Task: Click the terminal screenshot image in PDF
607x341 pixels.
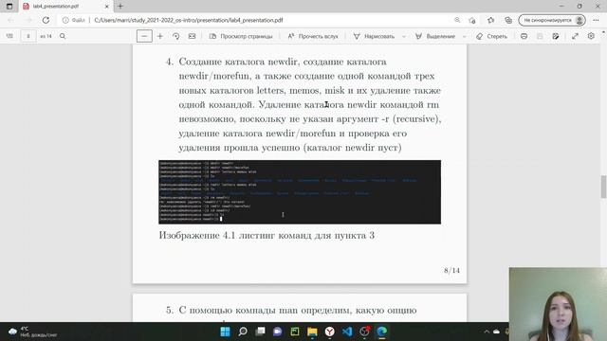Action: tap(300, 192)
